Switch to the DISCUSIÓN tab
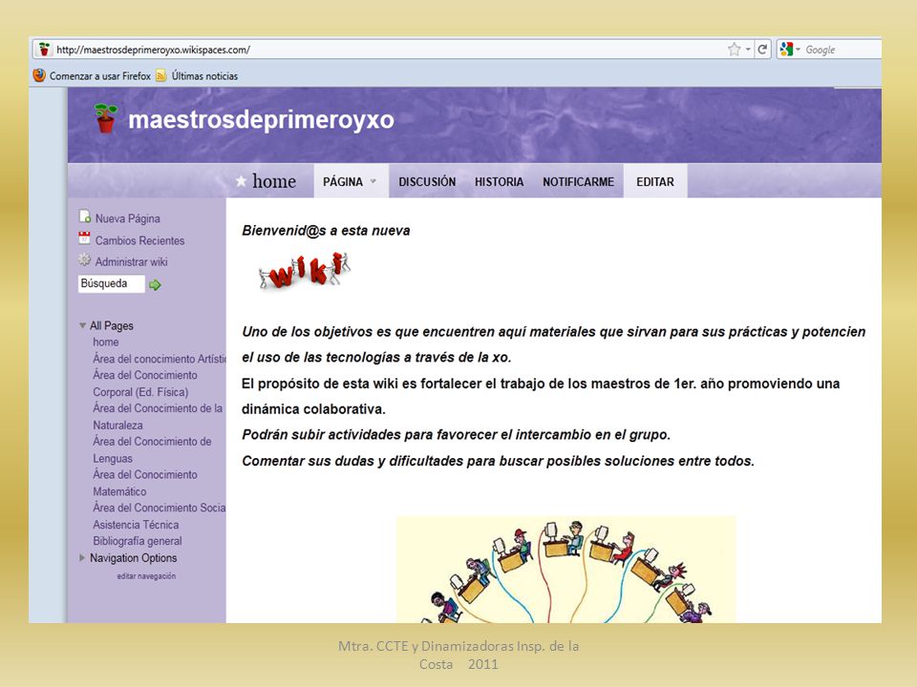This screenshot has width=917, height=687. 427,181
